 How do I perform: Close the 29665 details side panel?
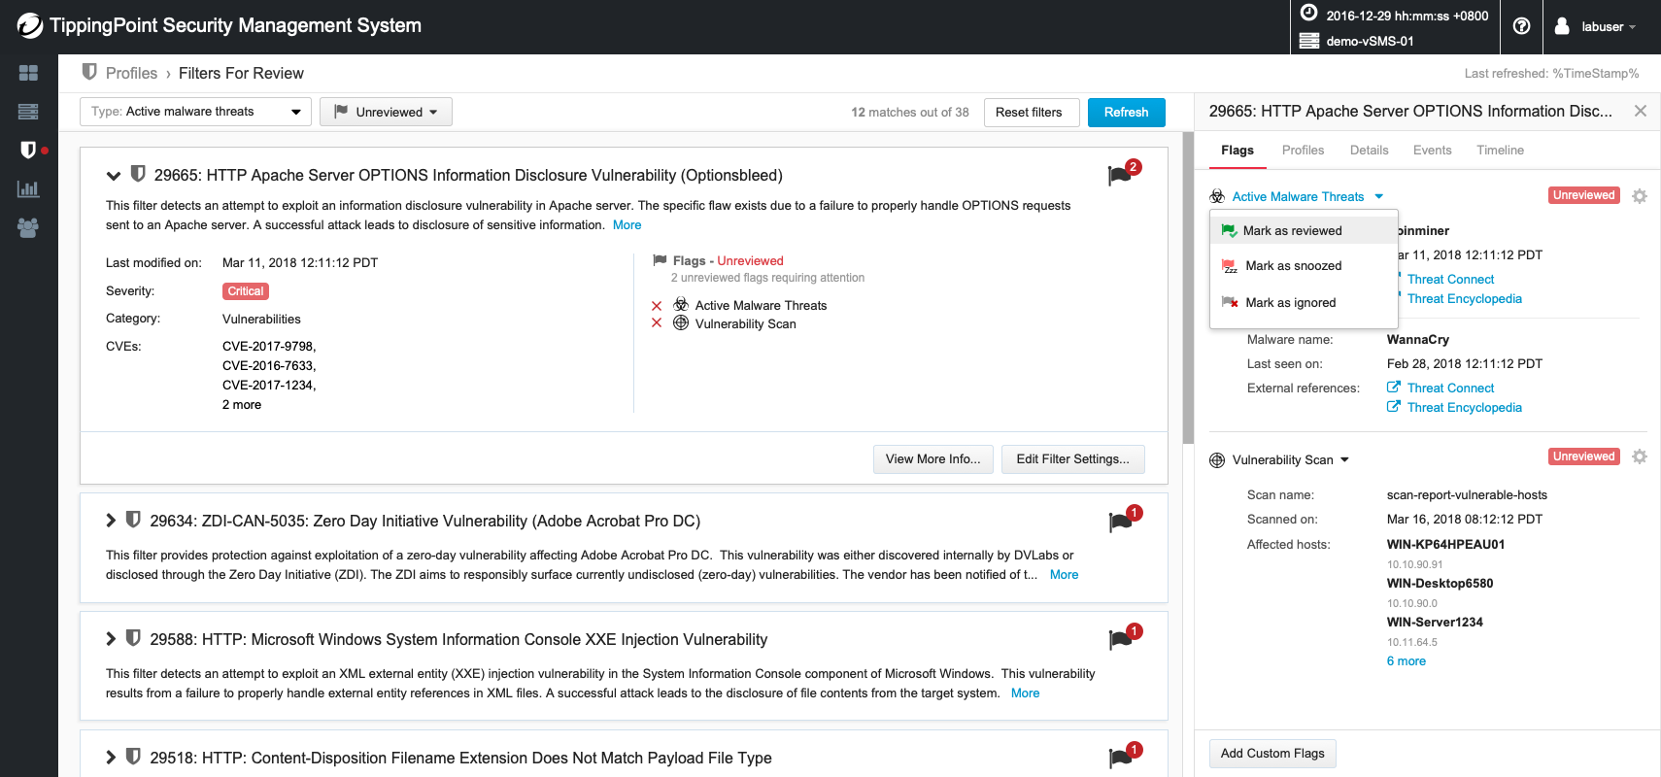pyautogui.click(x=1641, y=111)
